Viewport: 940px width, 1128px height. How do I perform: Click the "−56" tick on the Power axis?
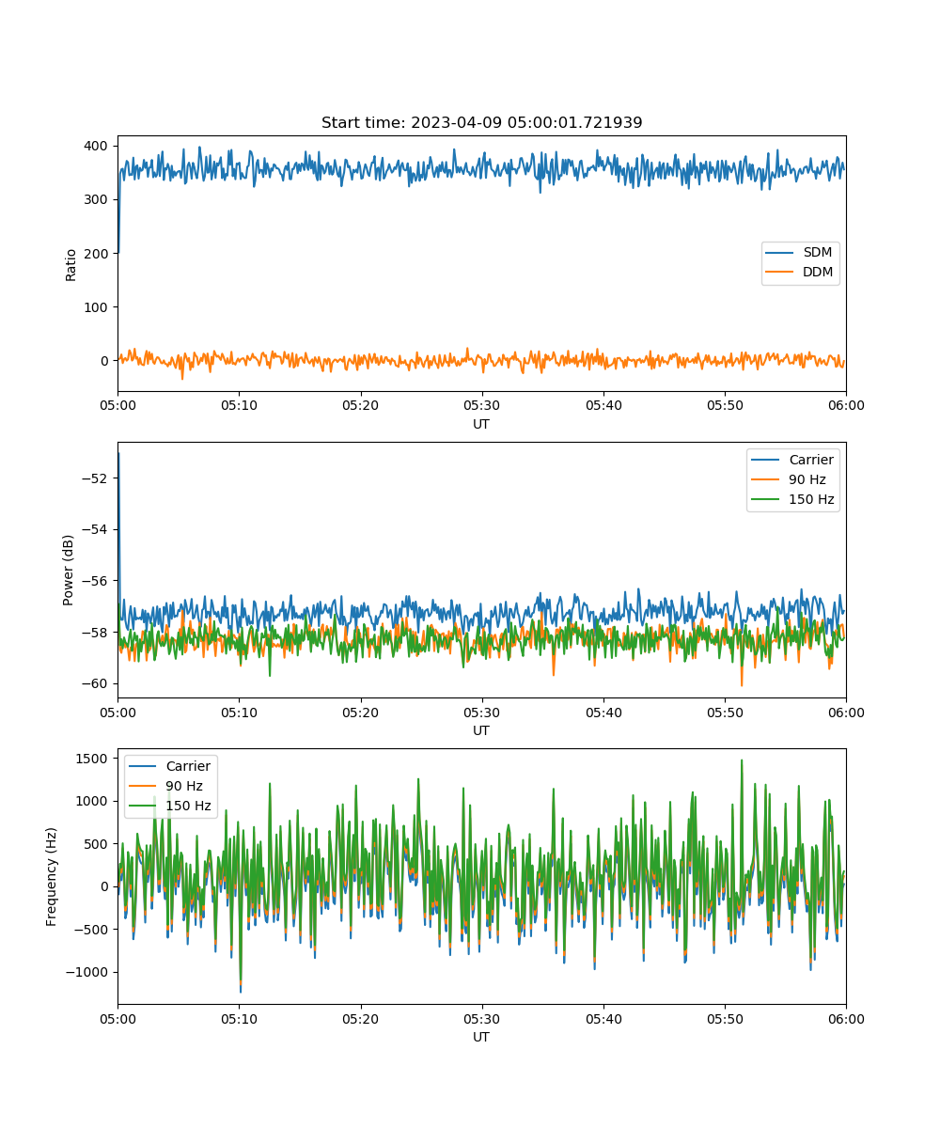96,580
